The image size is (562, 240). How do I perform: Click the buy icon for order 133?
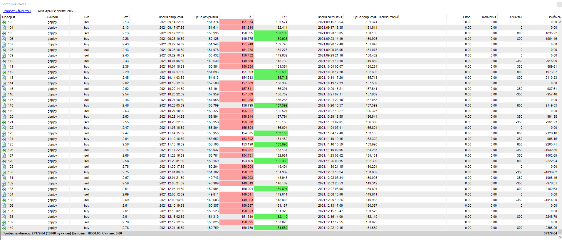tap(4, 189)
